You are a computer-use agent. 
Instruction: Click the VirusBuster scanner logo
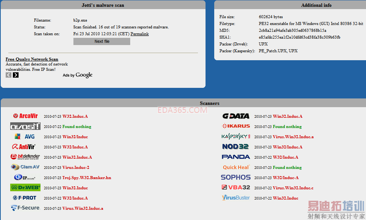(236, 198)
